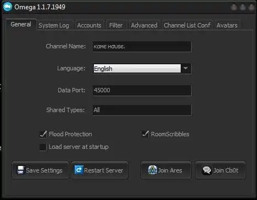The width and height of the screenshot is (257, 200).
Task: Switch to the General tab
Action: click(21, 24)
